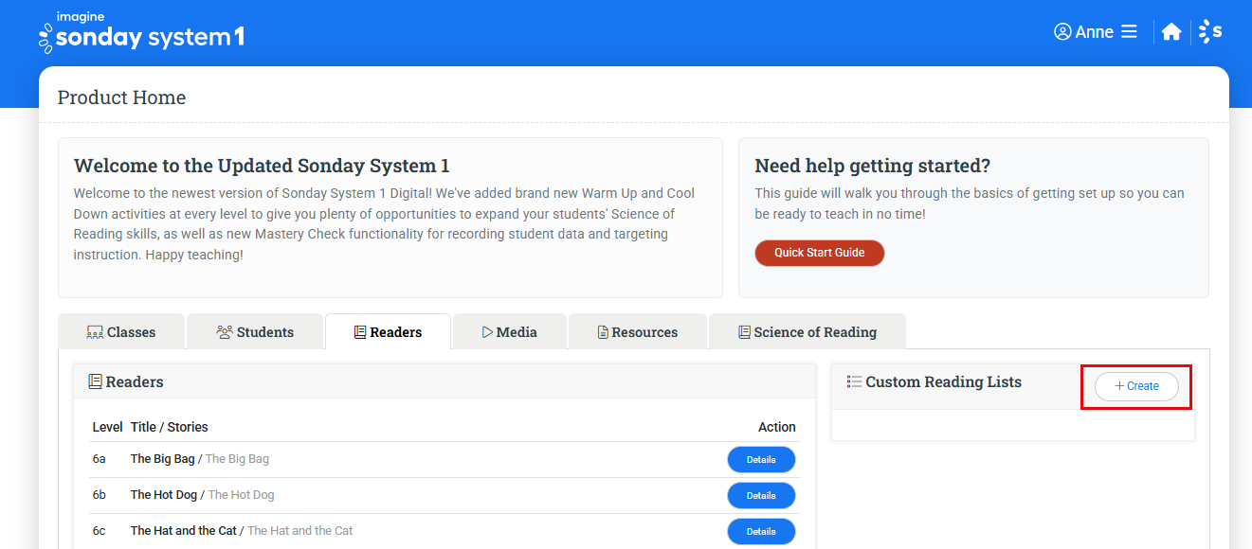Create a new custom reading list

(x=1134, y=385)
